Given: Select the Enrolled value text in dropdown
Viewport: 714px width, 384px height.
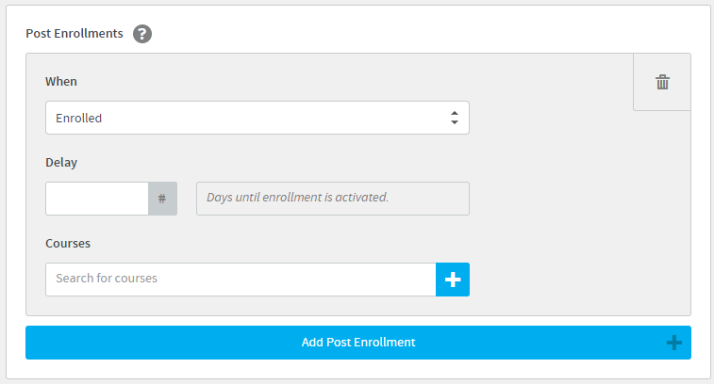Looking at the screenshot, I should tap(79, 119).
